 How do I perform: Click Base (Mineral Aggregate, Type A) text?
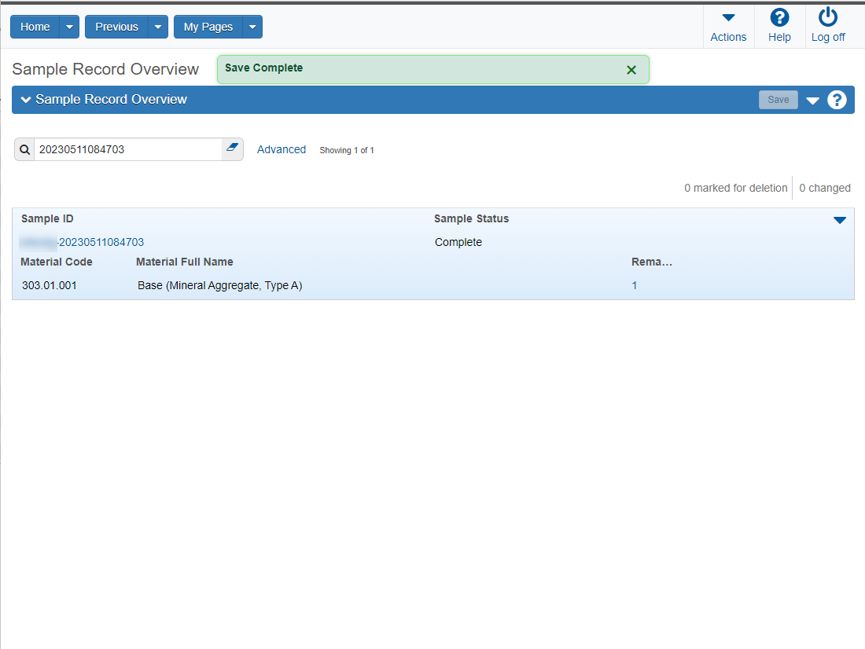219,286
